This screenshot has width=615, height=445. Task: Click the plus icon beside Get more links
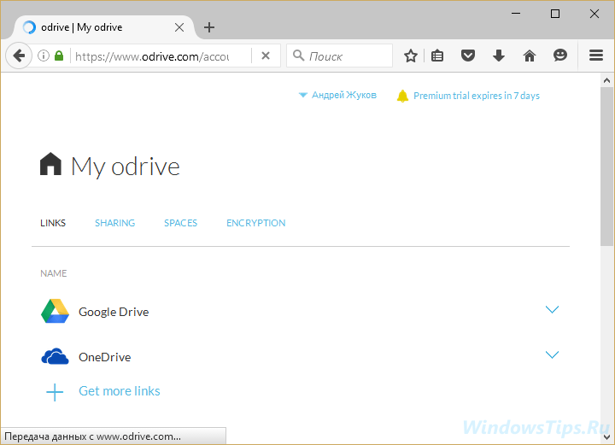(x=55, y=392)
